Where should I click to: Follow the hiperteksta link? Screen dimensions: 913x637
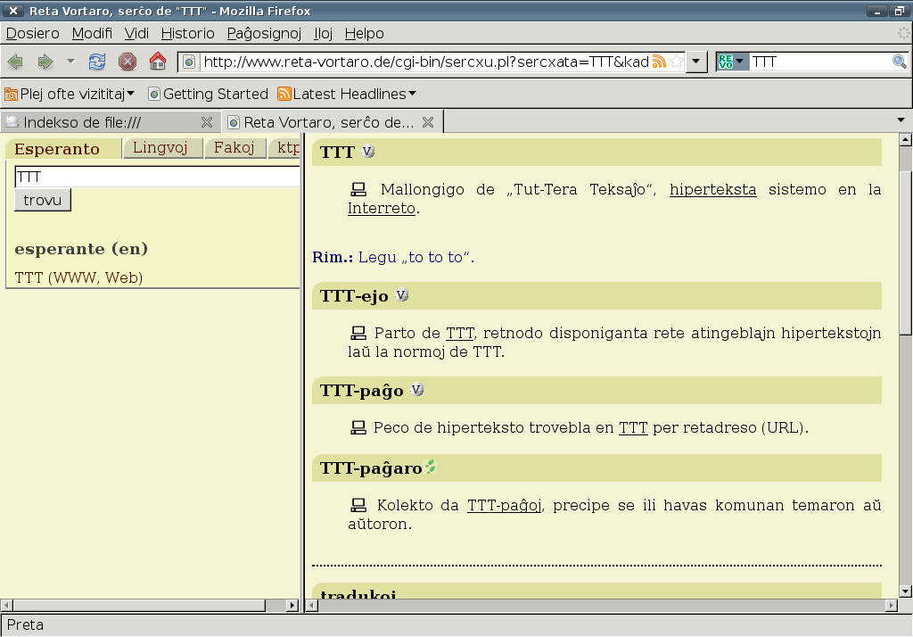click(x=712, y=189)
